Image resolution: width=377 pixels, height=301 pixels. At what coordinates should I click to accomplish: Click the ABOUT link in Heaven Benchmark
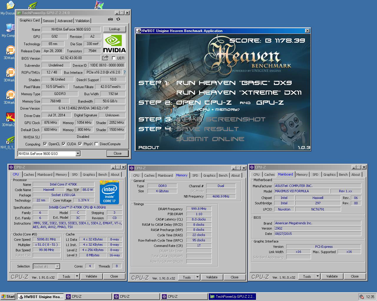[149, 148]
